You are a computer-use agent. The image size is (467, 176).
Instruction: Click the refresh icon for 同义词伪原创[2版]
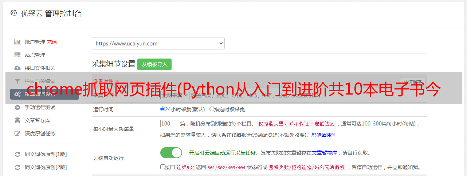[17, 167]
